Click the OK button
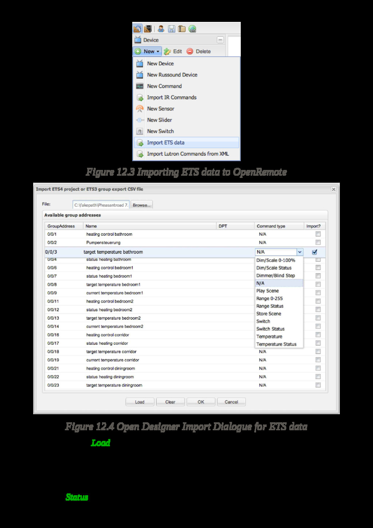This screenshot has width=373, height=528. click(201, 402)
